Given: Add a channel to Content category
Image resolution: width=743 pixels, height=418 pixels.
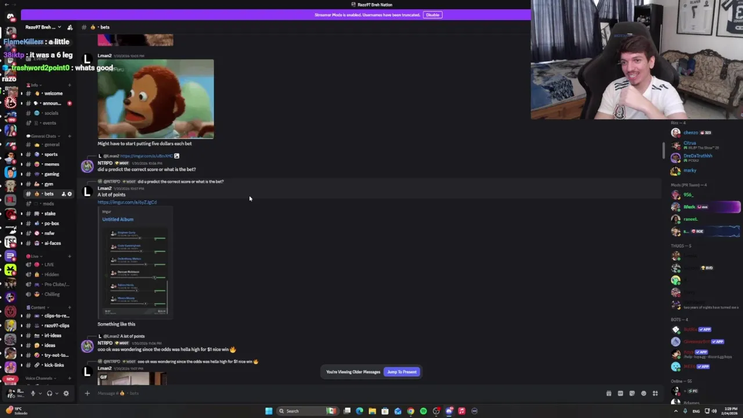Looking at the screenshot, I should [x=70, y=308].
